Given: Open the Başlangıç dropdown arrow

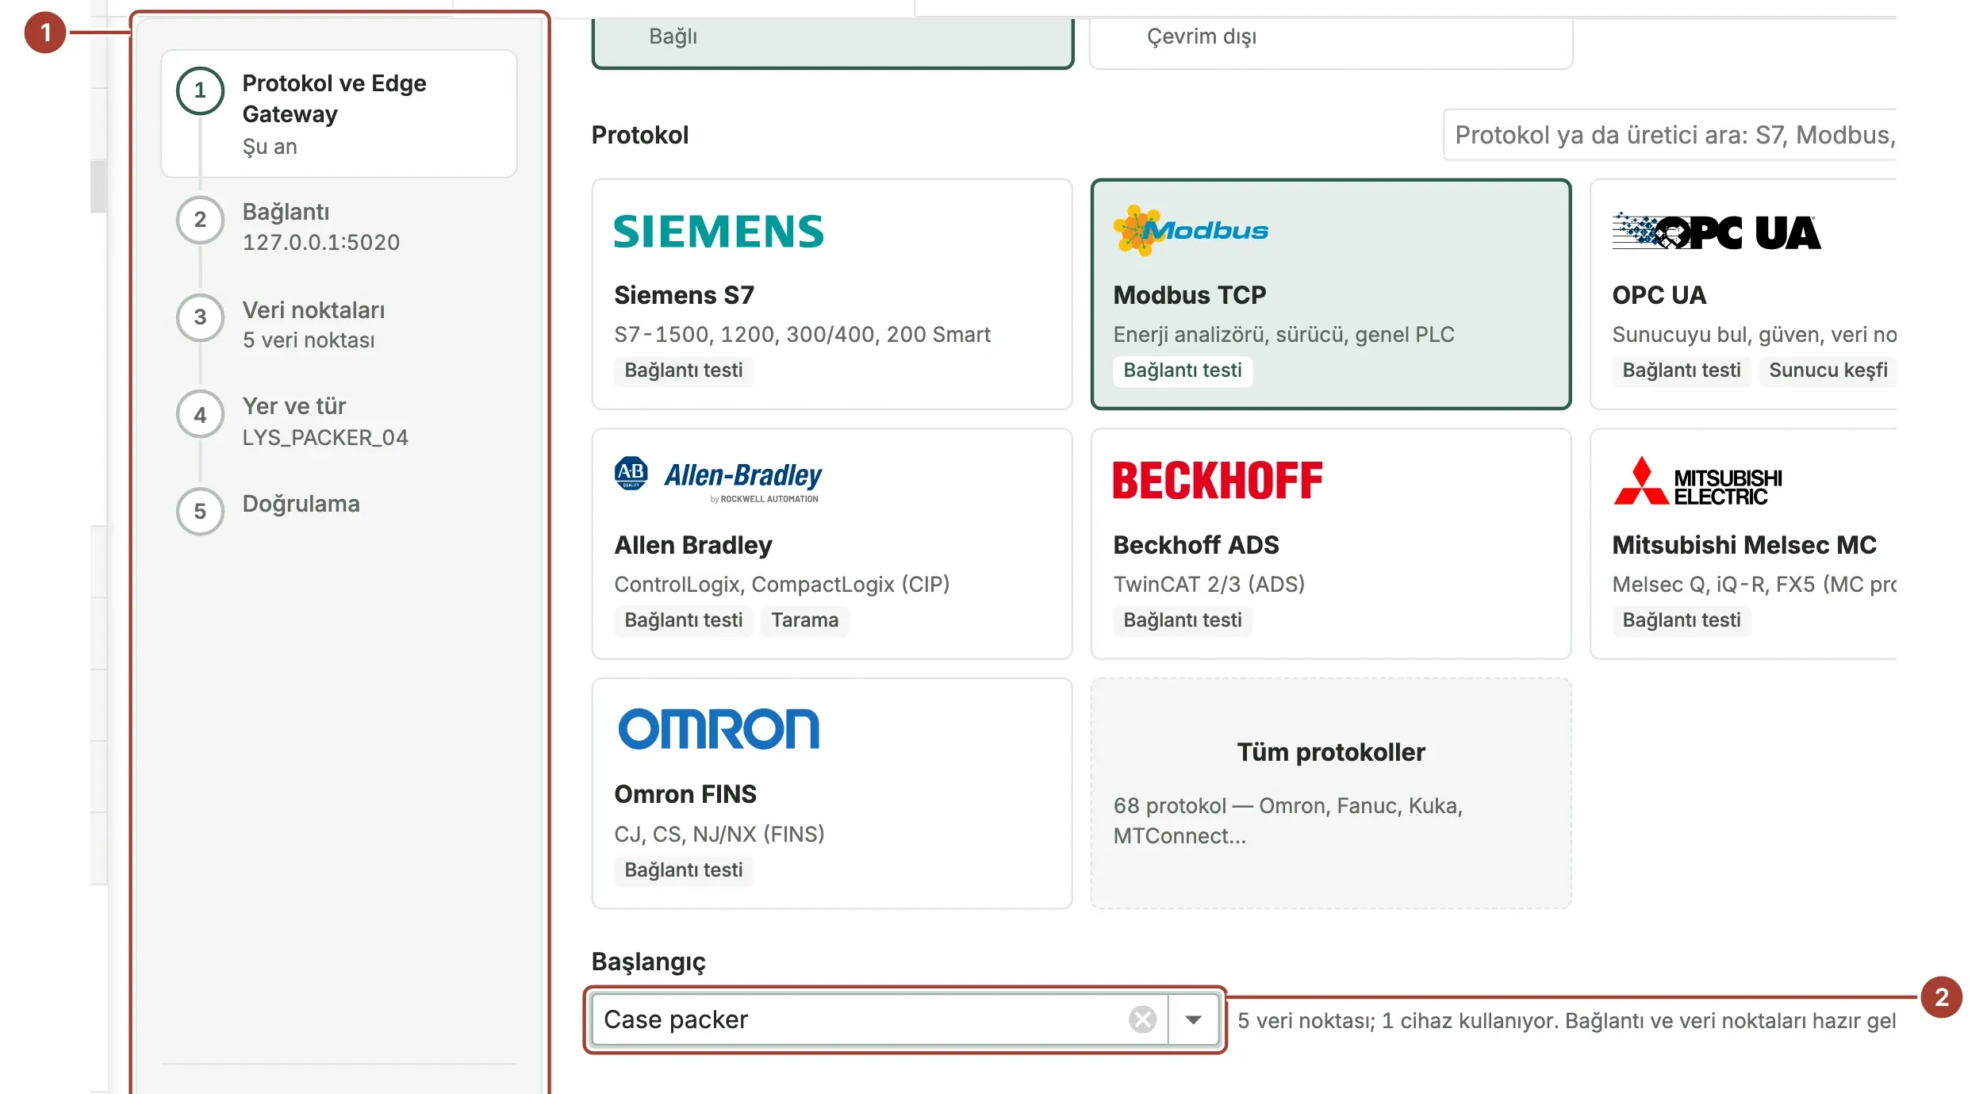Looking at the screenshot, I should pyautogui.click(x=1193, y=1019).
